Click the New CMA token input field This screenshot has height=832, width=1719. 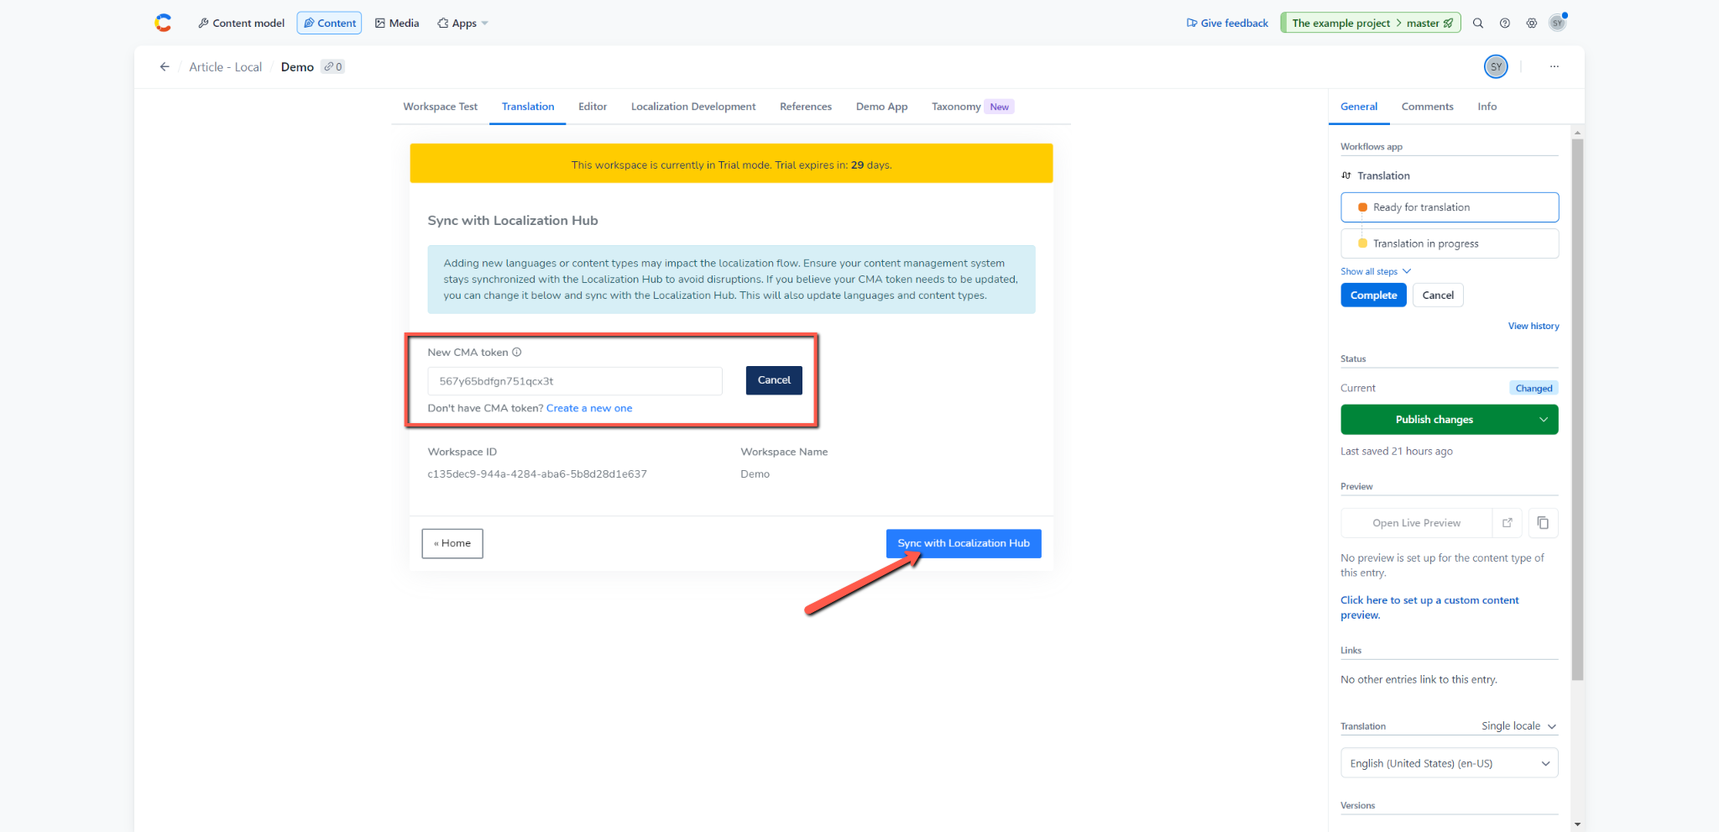[575, 381]
